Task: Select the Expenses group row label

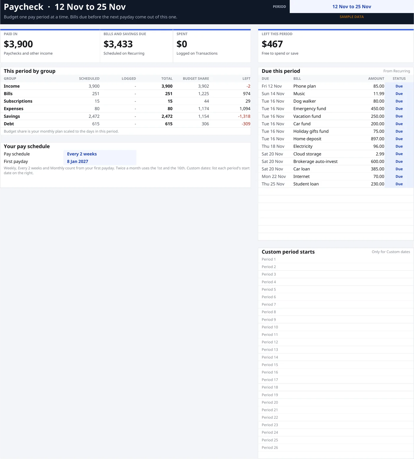Action: pyautogui.click(x=14, y=109)
